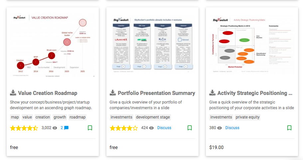The height and width of the screenshot is (160, 303).
Task: Click the eye views icon next to 3,002
Action: point(55,128)
